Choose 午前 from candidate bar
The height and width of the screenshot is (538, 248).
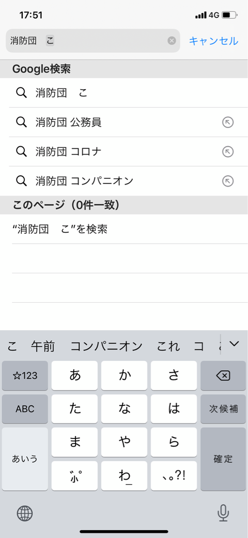[43, 347]
